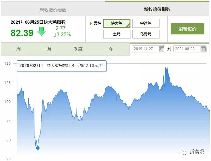Show the 一周 time range
This screenshot has height=161, width=211.
tap(16, 49)
